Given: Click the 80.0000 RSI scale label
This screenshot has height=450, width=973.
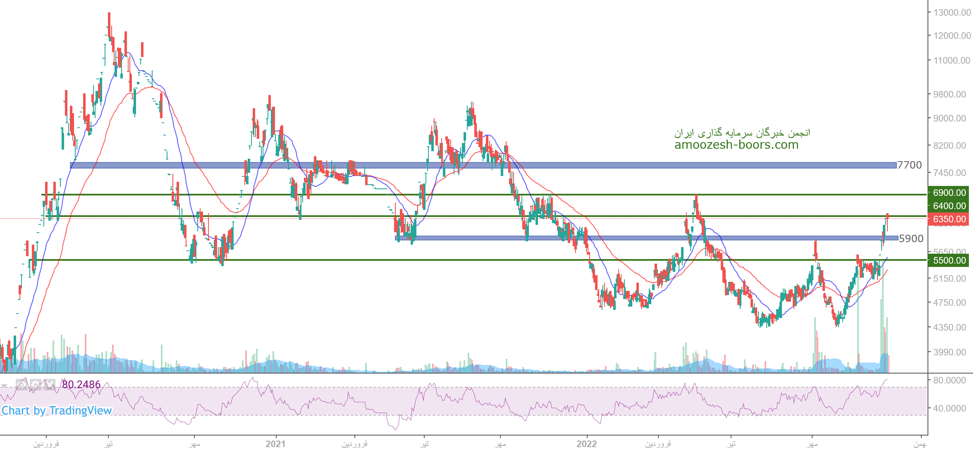Looking at the screenshot, I should (949, 380).
